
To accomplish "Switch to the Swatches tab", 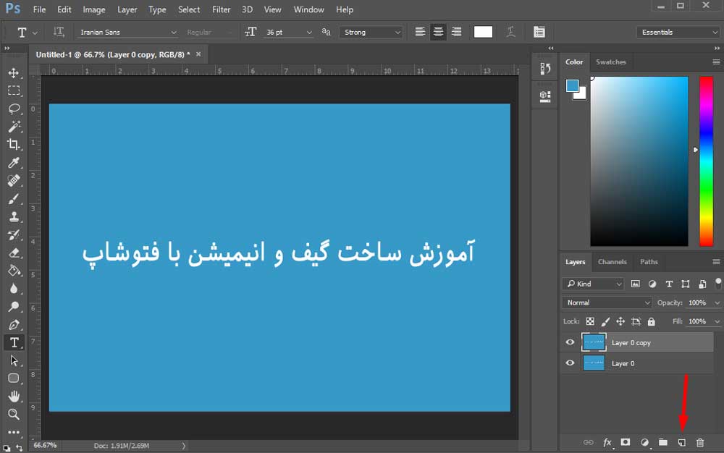I will click(x=611, y=62).
